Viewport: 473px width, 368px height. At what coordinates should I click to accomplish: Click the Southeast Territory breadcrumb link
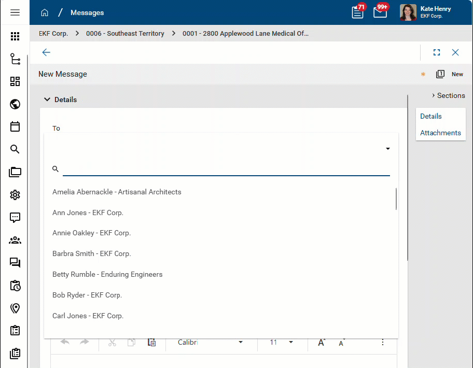(125, 34)
